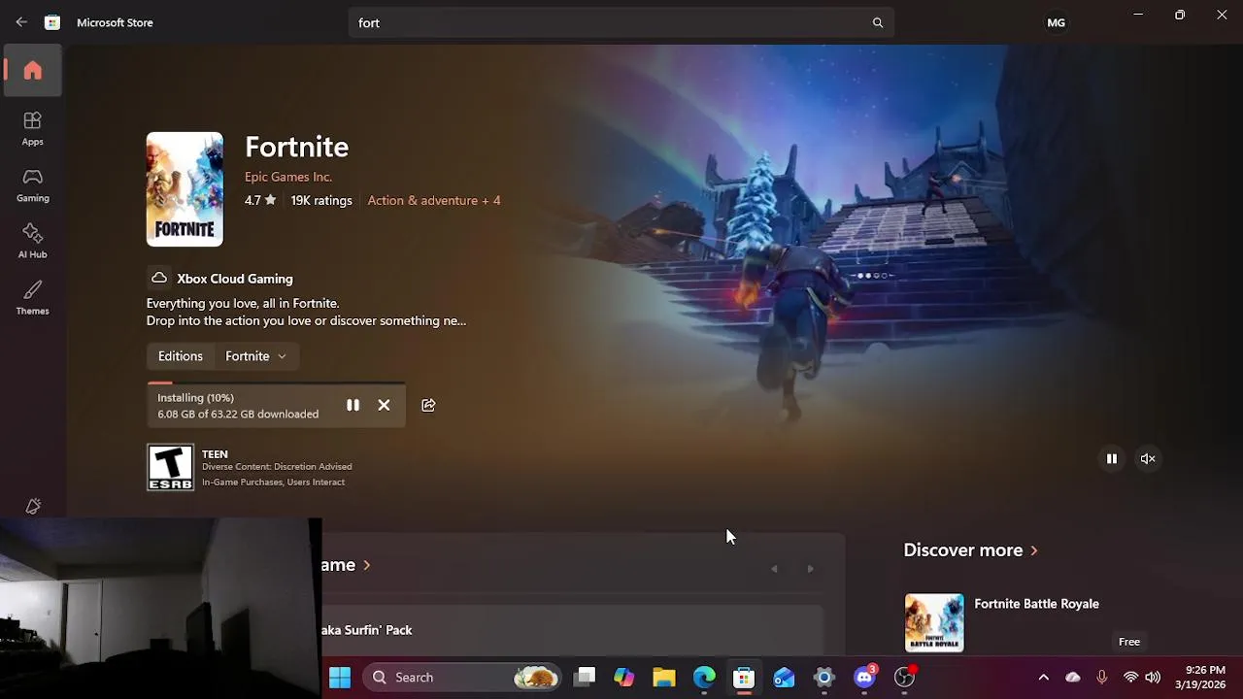
Task: Click the trailer carousel page dots
Action: point(872,276)
